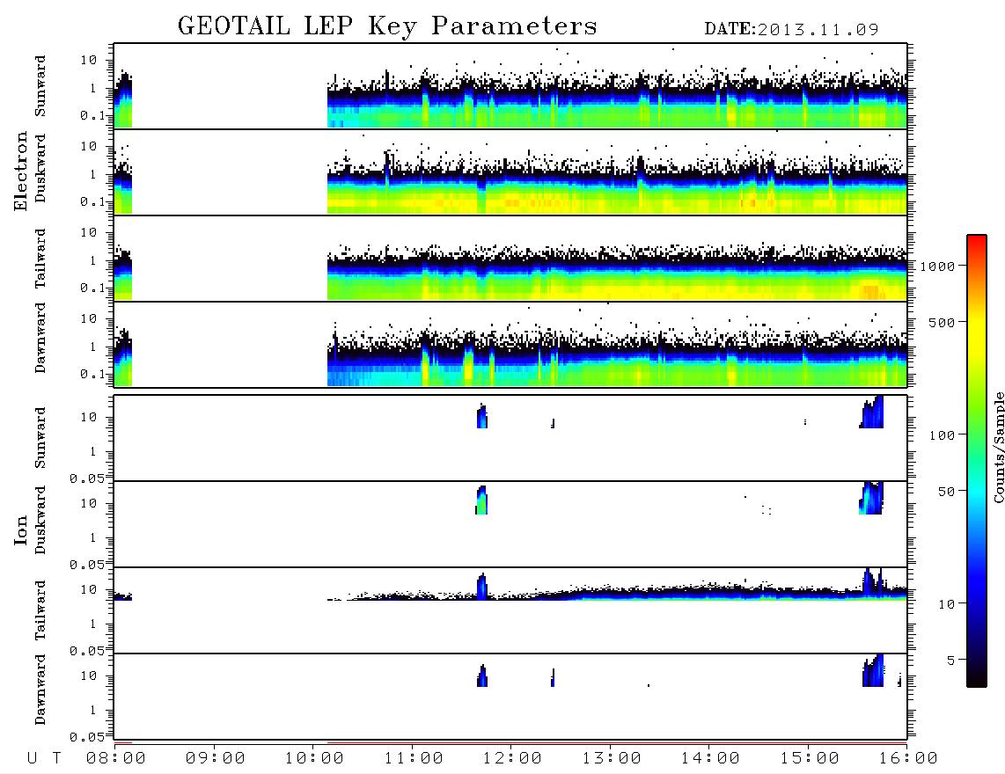The height and width of the screenshot is (774, 1005).
Task: Select the Ion "Tailward" panel label
Action: [40, 610]
